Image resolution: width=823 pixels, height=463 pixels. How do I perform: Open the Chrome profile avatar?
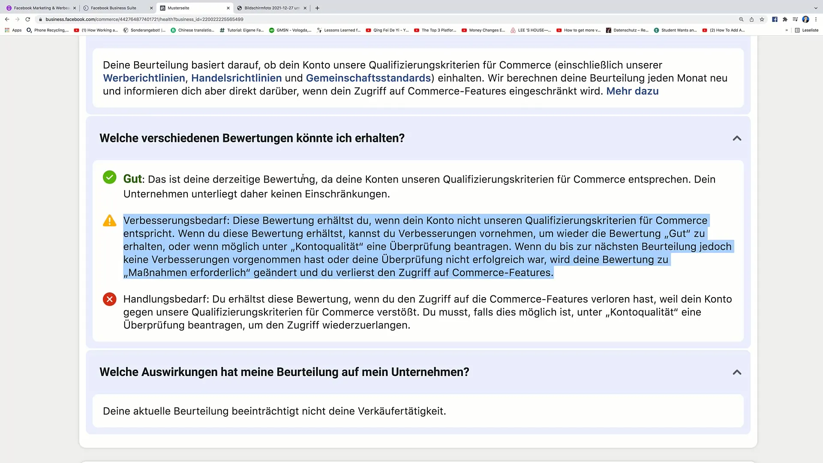click(x=805, y=19)
